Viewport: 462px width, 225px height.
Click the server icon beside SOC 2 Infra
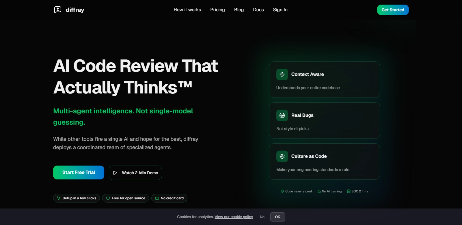click(349, 191)
